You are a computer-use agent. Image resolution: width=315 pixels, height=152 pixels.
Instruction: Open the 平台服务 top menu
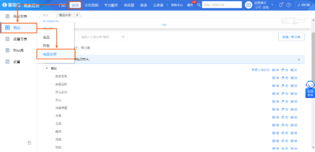coord(111,5)
